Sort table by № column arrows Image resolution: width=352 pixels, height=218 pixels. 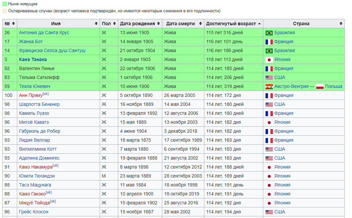click(x=14, y=24)
